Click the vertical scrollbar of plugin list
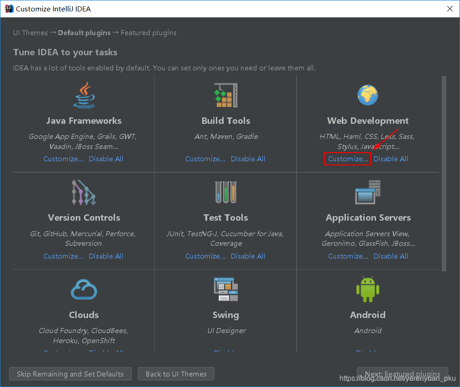460x387 pixels. [x=444, y=174]
